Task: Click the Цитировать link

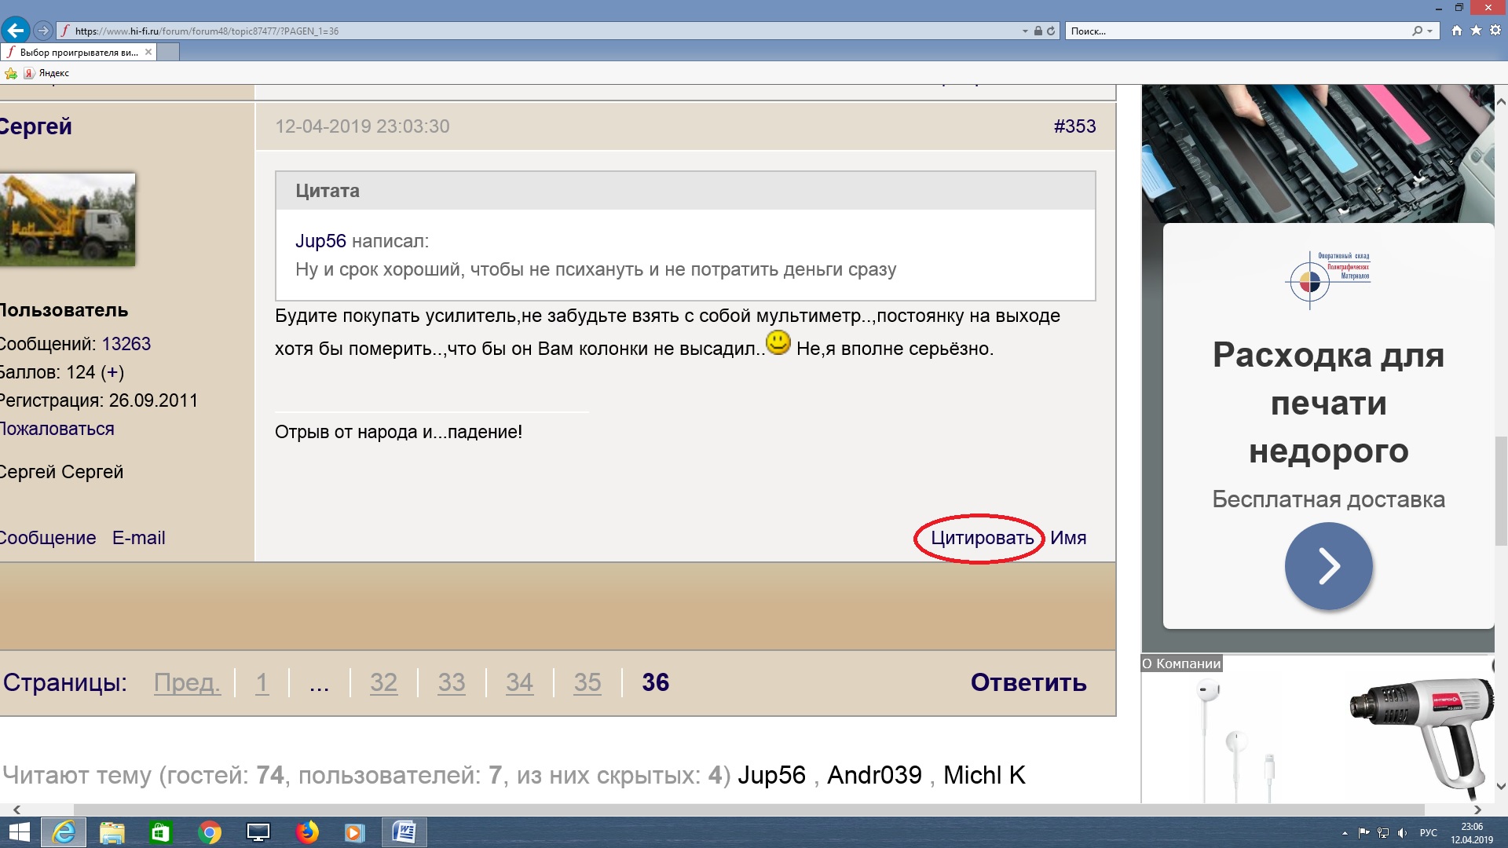Action: (x=982, y=538)
